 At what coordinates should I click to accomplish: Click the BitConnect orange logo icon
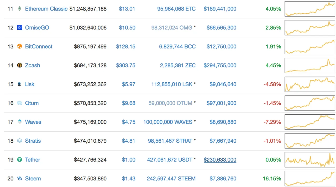[20, 46]
